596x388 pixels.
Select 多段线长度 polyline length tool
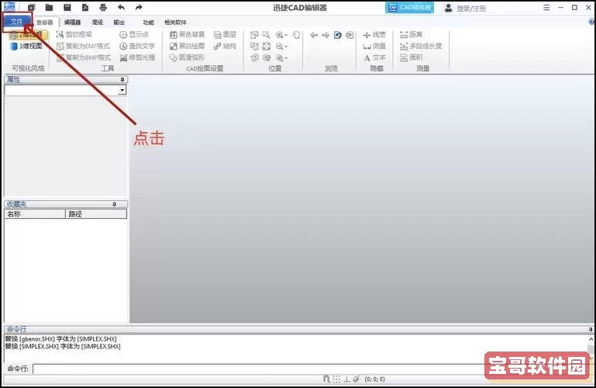[421, 46]
